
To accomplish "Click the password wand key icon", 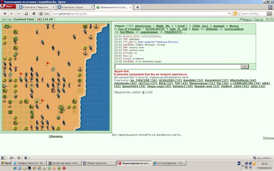I will [x=19, y=14].
